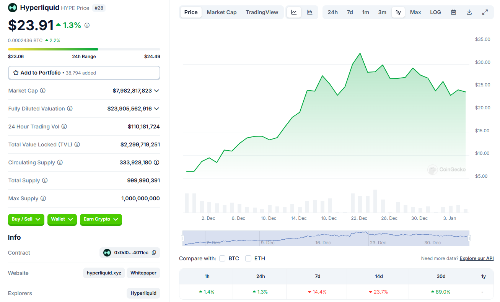Expand Fully Diluted Valuation chevron
This screenshot has width=500, height=302.
(156, 109)
